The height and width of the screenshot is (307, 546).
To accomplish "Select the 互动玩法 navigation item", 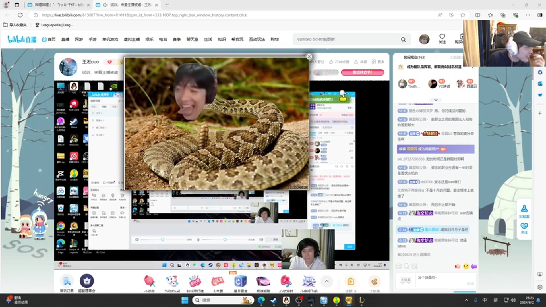I will [257, 39].
